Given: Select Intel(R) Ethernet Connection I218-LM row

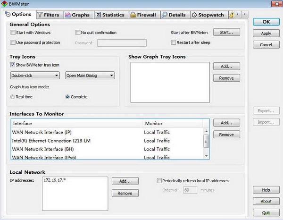Looking at the screenshot, I should point(52,141).
